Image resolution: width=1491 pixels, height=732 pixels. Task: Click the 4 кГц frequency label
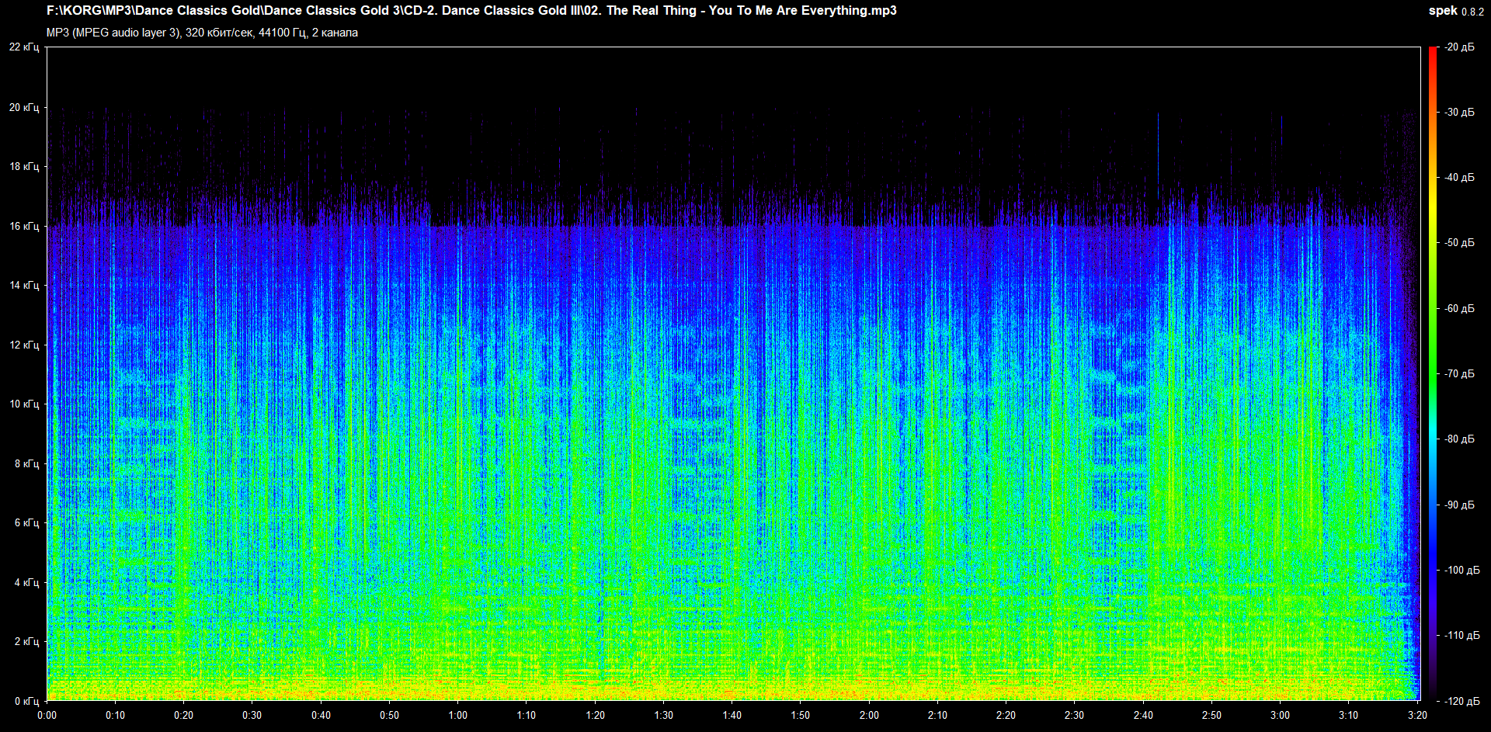click(26, 582)
